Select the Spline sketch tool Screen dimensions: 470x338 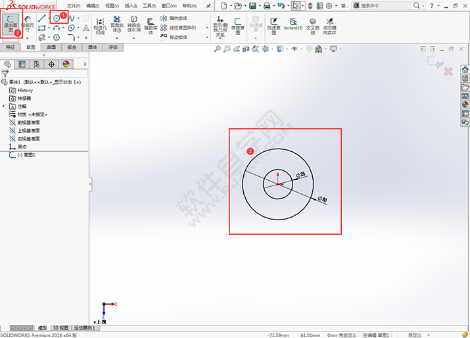click(72, 18)
